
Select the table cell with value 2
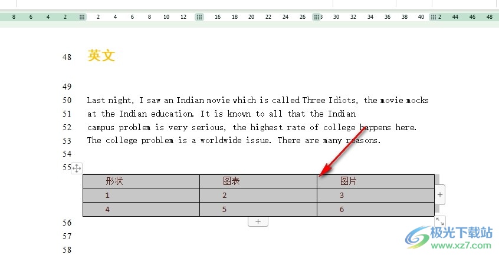pyautogui.click(x=258, y=196)
